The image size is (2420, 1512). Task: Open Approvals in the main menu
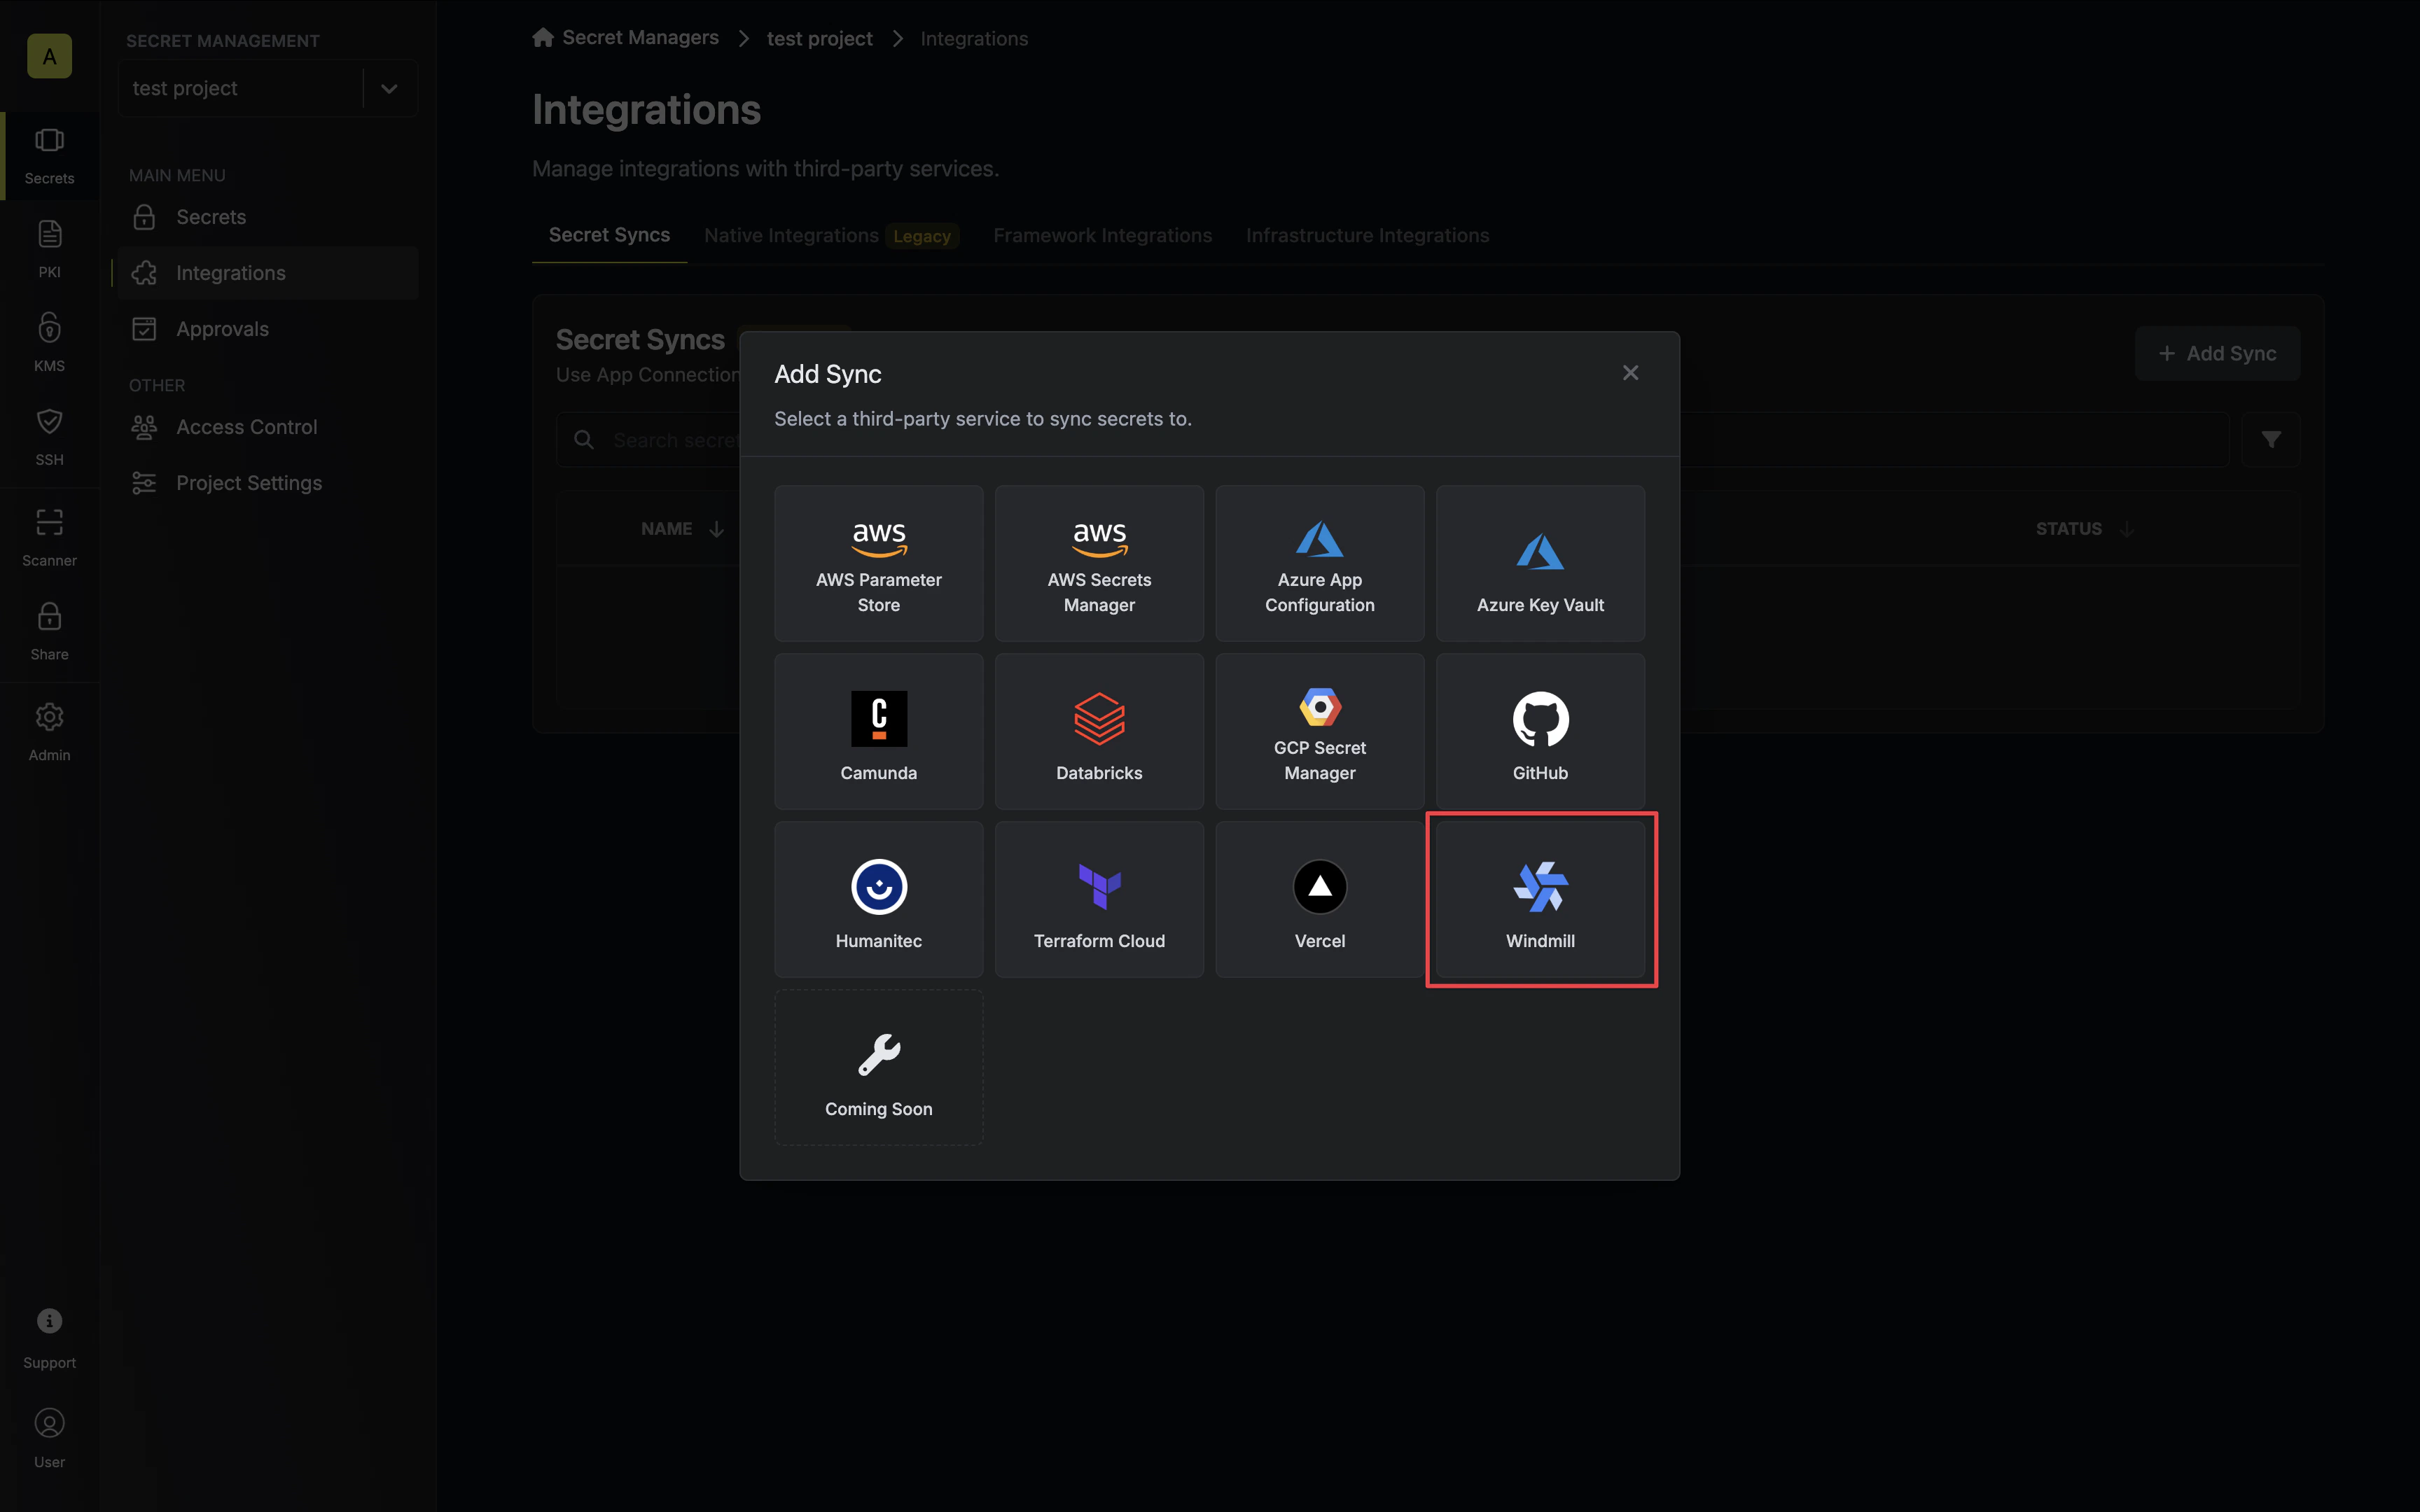(x=268, y=329)
